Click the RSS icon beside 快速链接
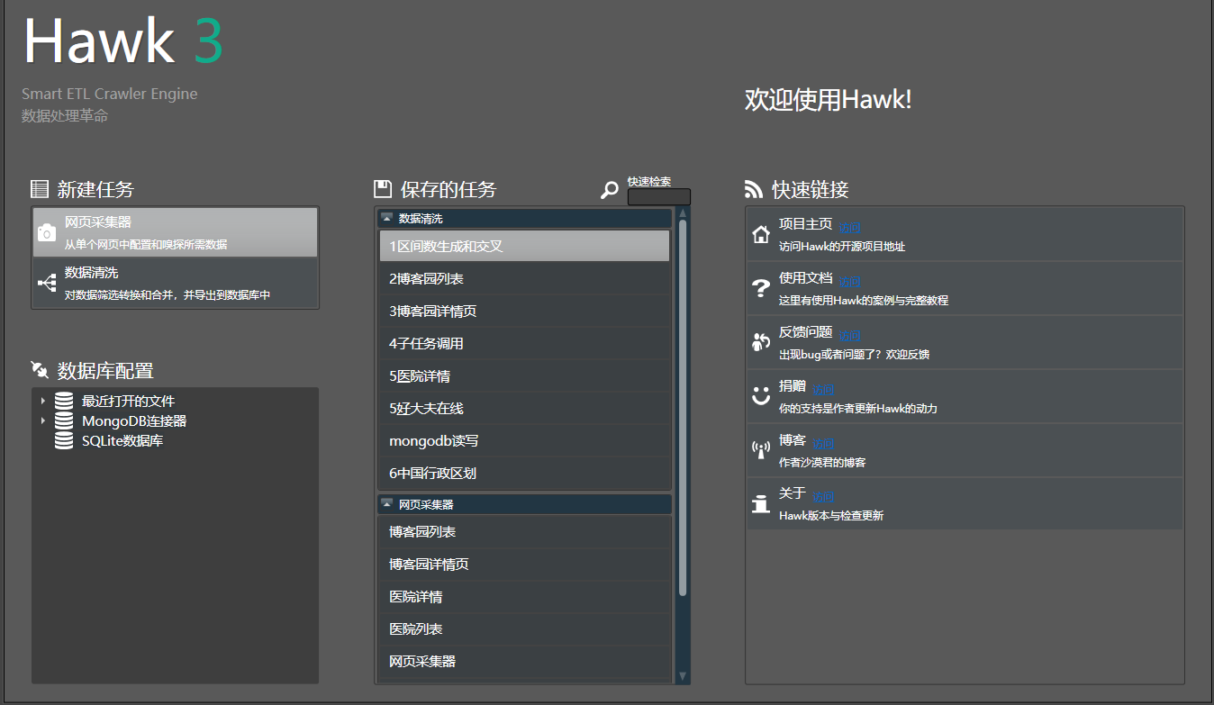The height and width of the screenshot is (705, 1214). tap(754, 189)
